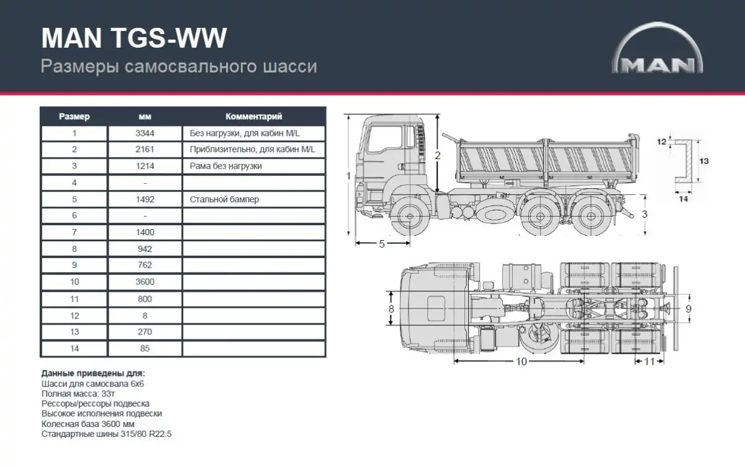Click dimension label 1 beside the truck side view
745x466 pixels.
349,176
